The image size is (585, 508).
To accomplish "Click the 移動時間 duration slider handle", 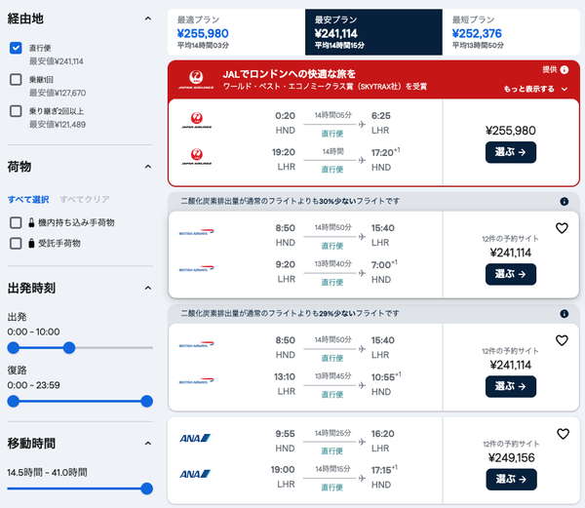I will pyautogui.click(x=147, y=488).
